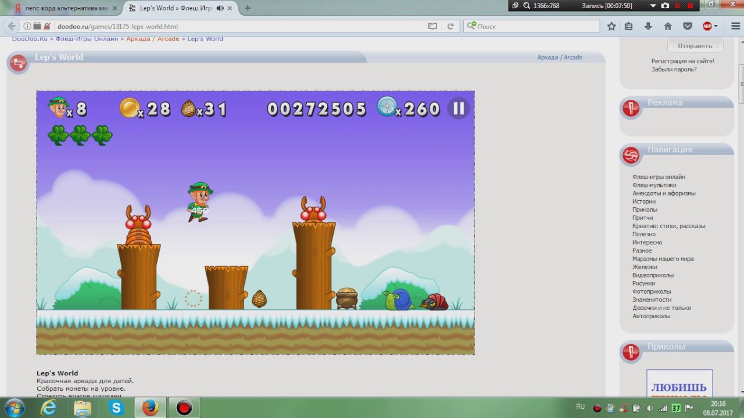Screen dimensions: 744x418
Task: Click the ЛЮБИШЬ ad banner thumbnail
Action: (x=679, y=383)
